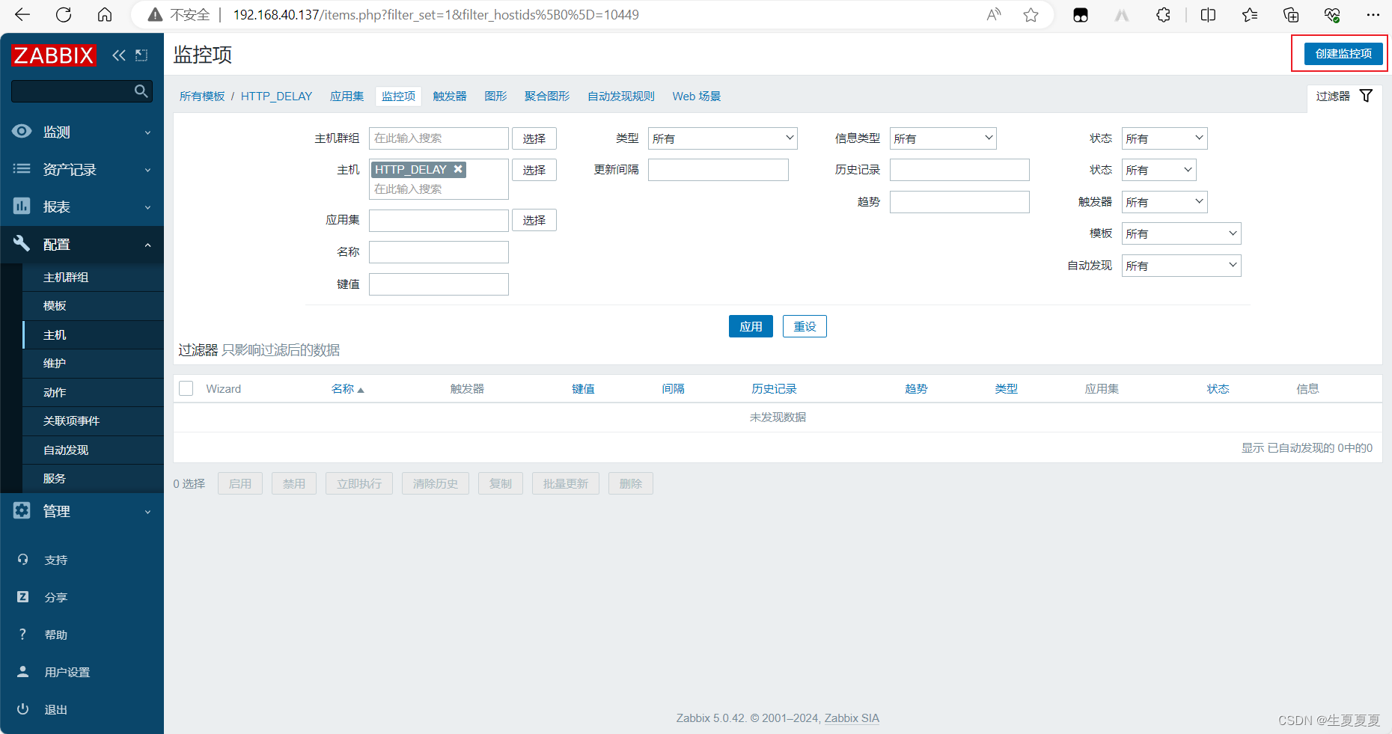Click the browser address bar URL
Image resolution: width=1392 pixels, height=734 pixels.
pyautogui.click(x=436, y=15)
